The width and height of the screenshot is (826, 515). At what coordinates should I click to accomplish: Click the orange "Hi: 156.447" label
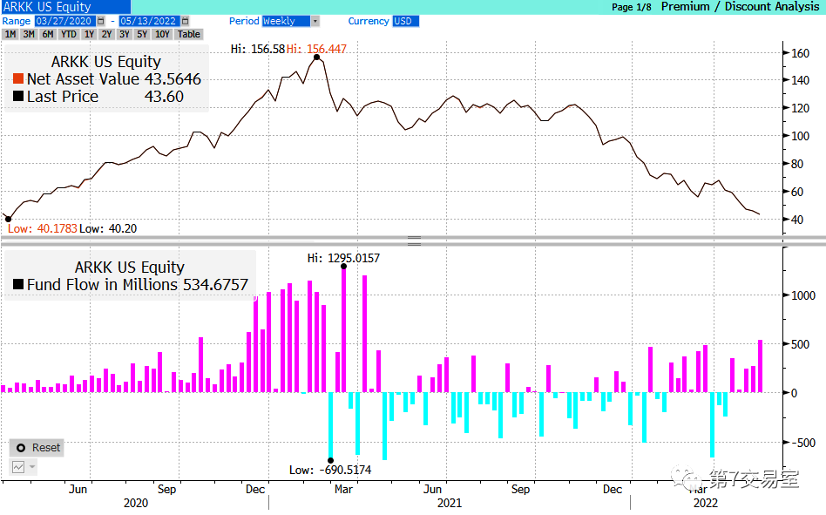coord(316,49)
